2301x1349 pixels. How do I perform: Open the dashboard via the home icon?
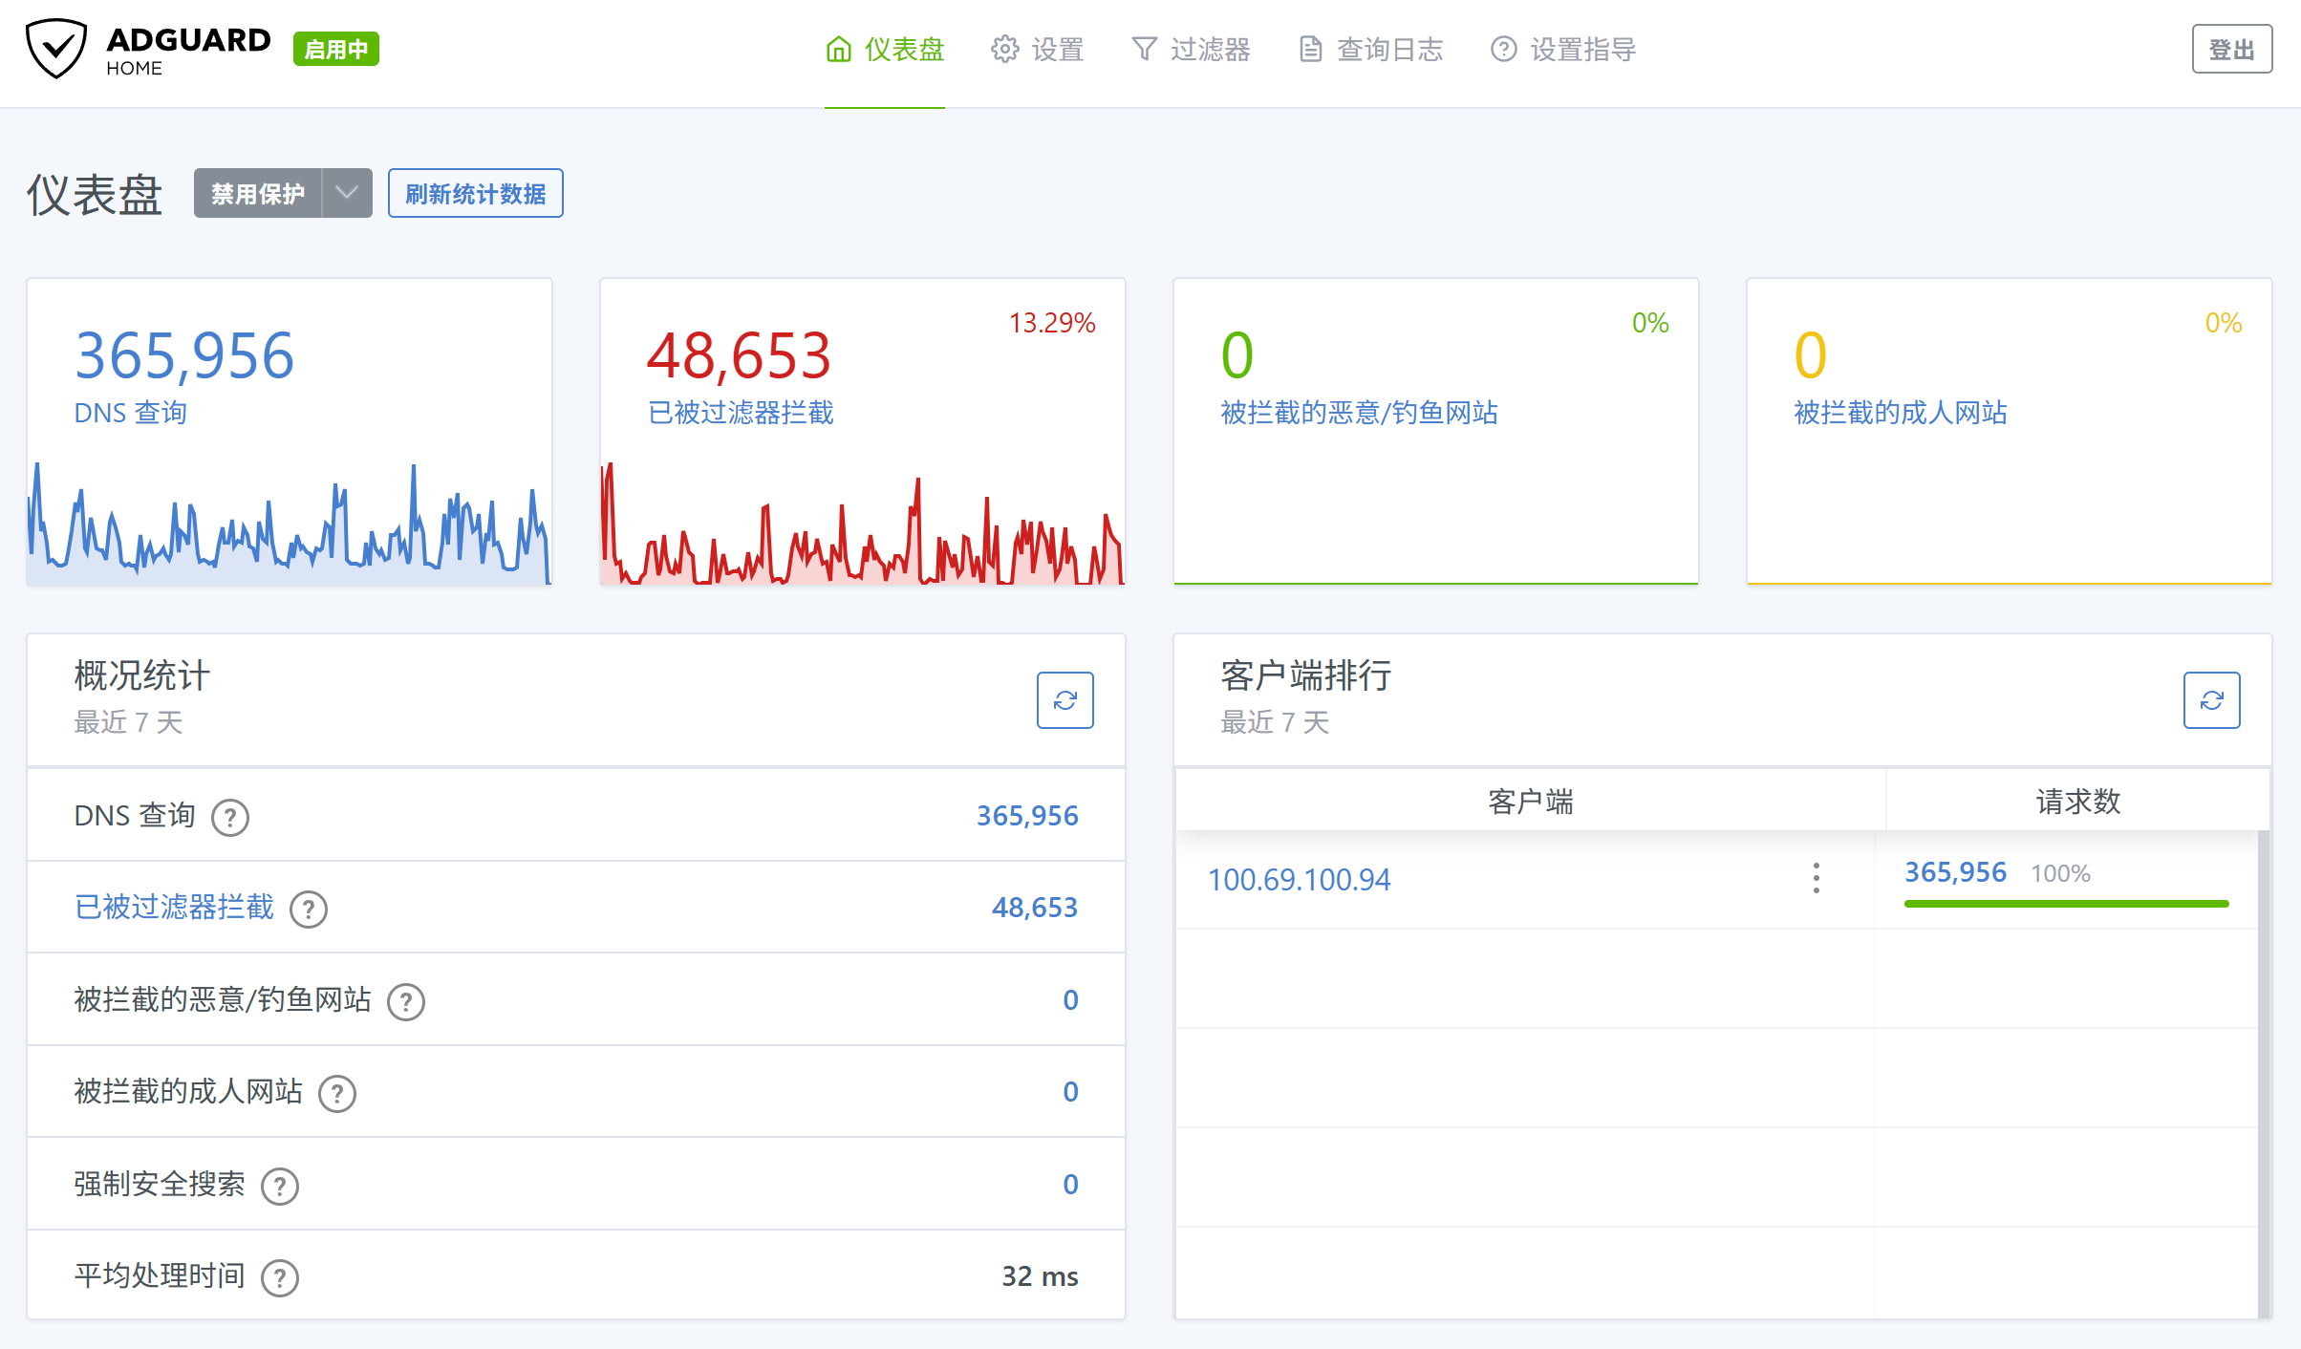point(838,49)
